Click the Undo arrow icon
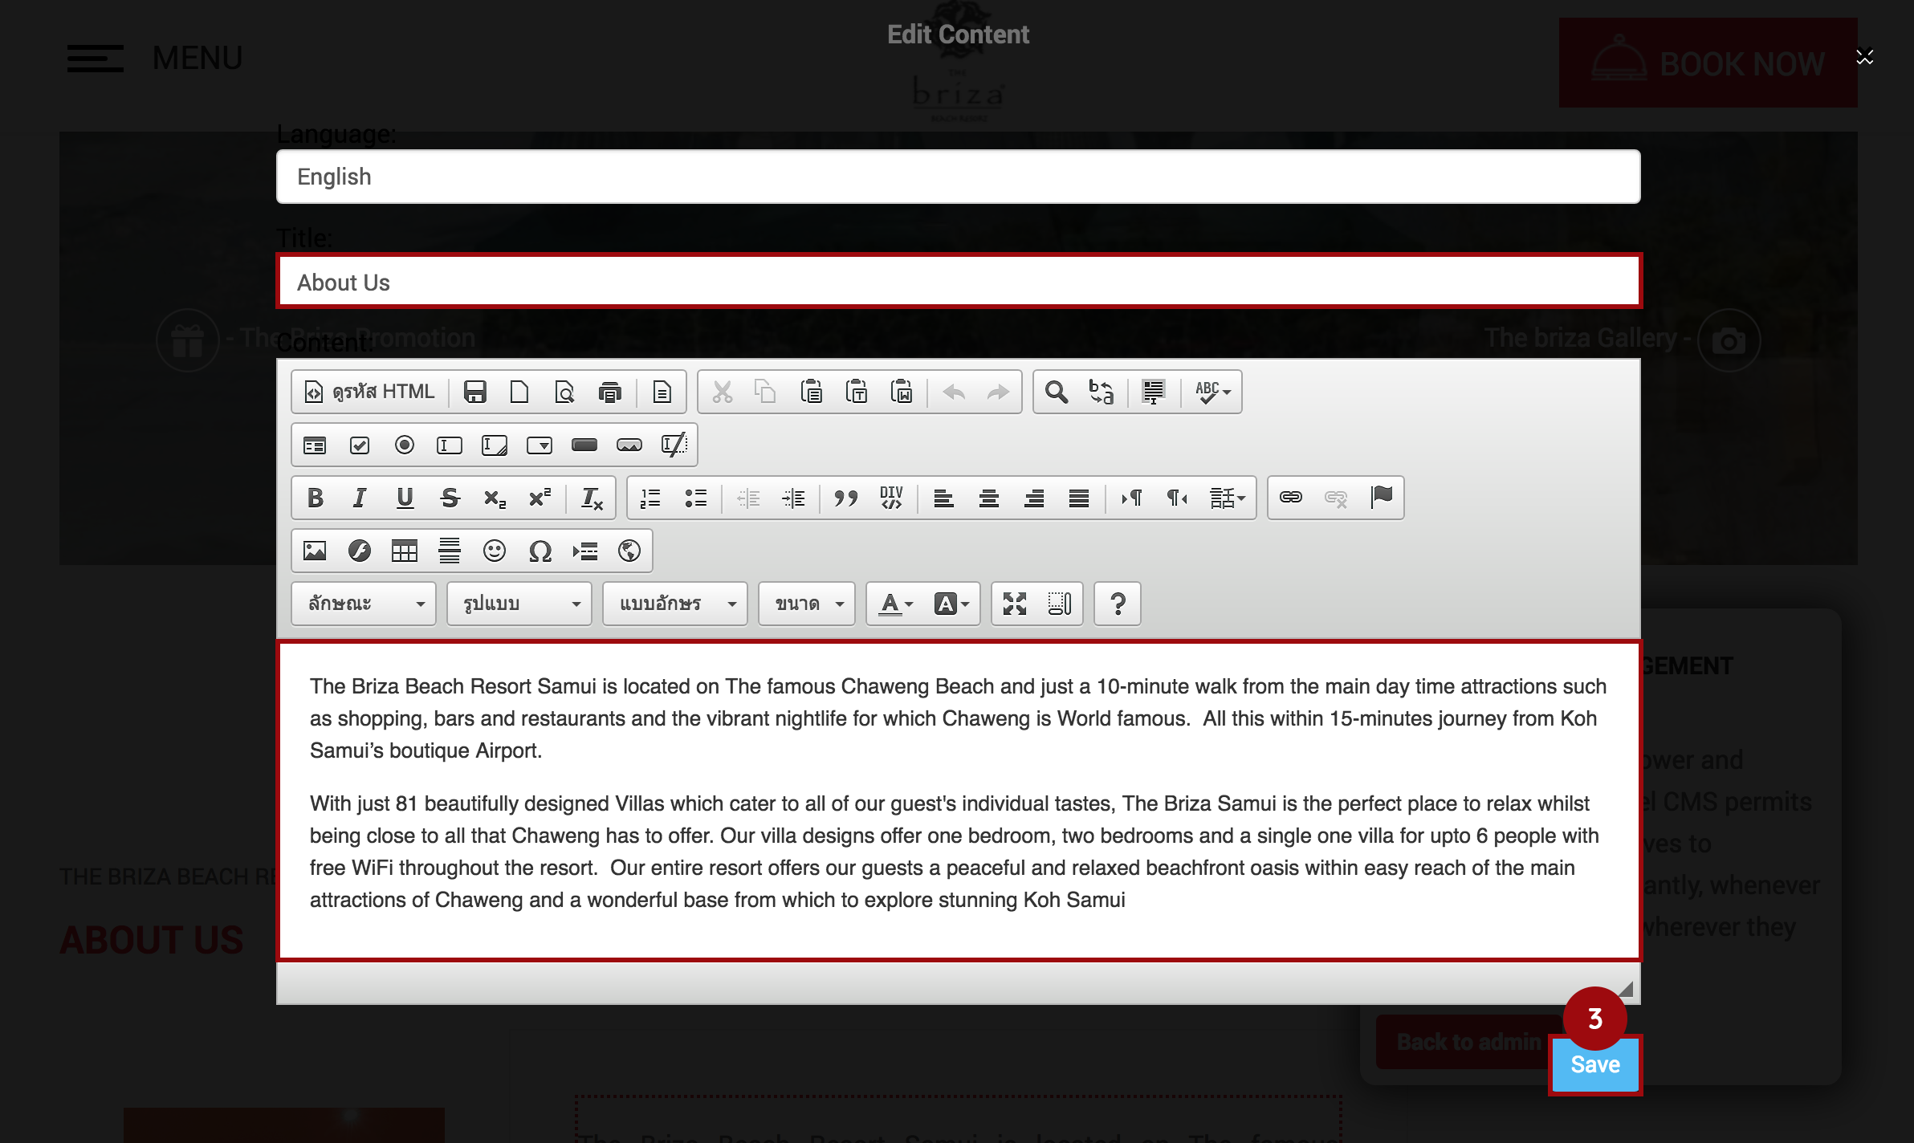The height and width of the screenshot is (1143, 1914). 954,392
